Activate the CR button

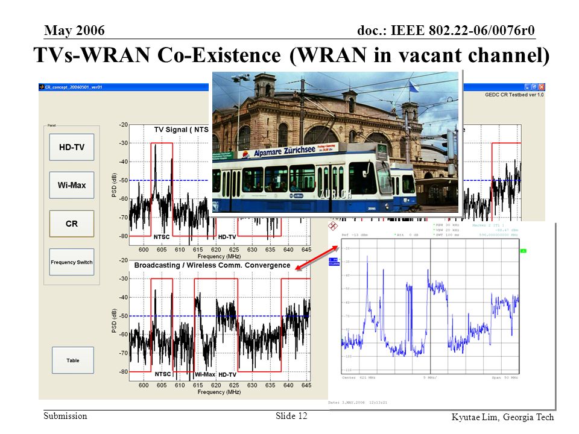pyautogui.click(x=72, y=224)
